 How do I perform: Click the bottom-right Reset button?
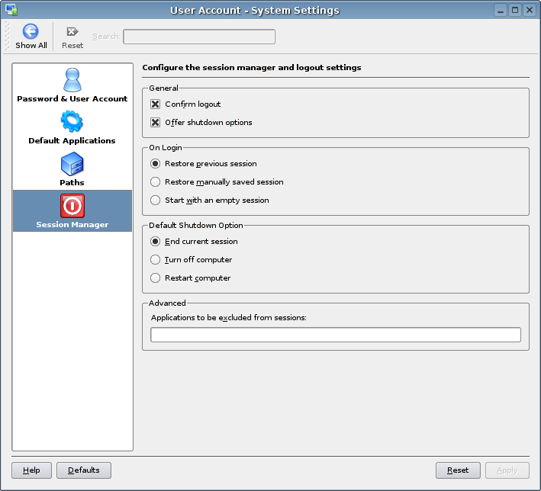tap(458, 470)
